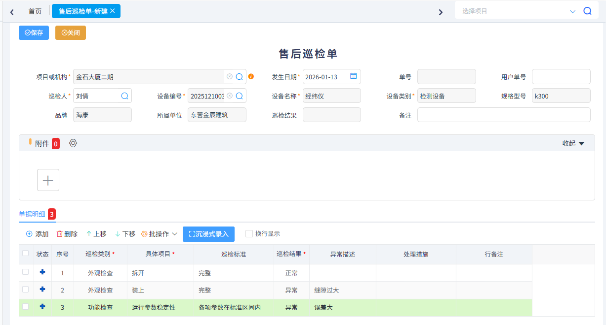Click the blue plus icon on row 1
Viewport: 606px width, 325px height.
click(42, 272)
